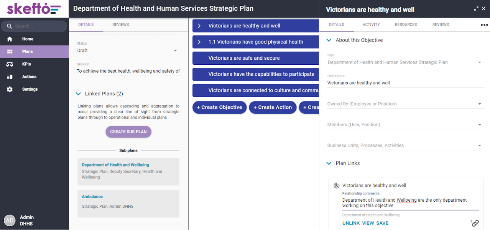The image size is (490, 230).
Task: Collapse the About this Objective section
Action: click(329, 40)
